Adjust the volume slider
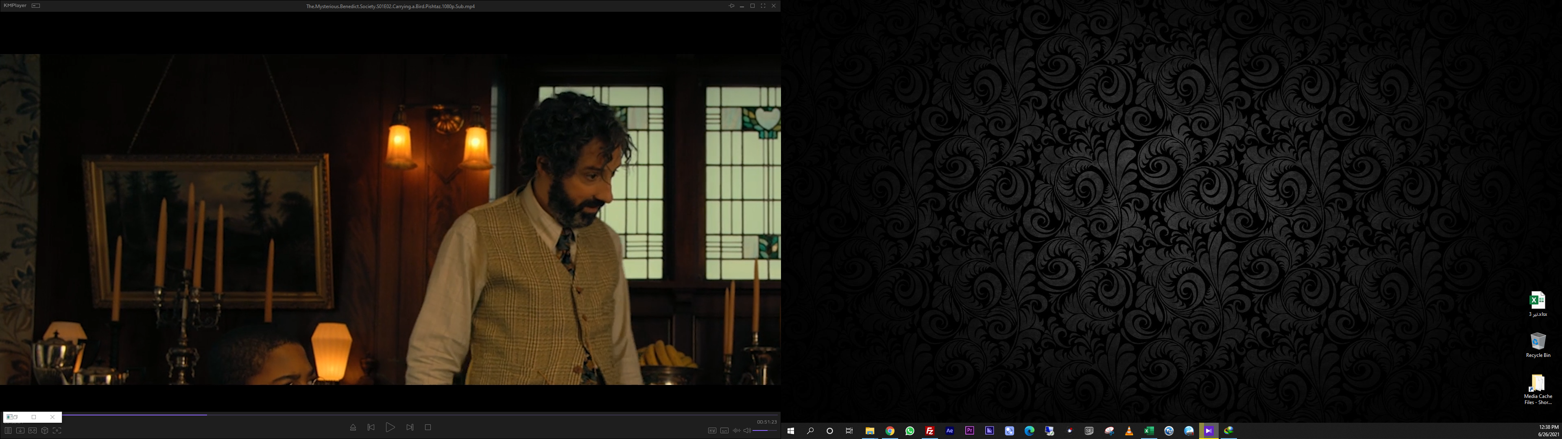The height and width of the screenshot is (439, 1562). [x=764, y=430]
